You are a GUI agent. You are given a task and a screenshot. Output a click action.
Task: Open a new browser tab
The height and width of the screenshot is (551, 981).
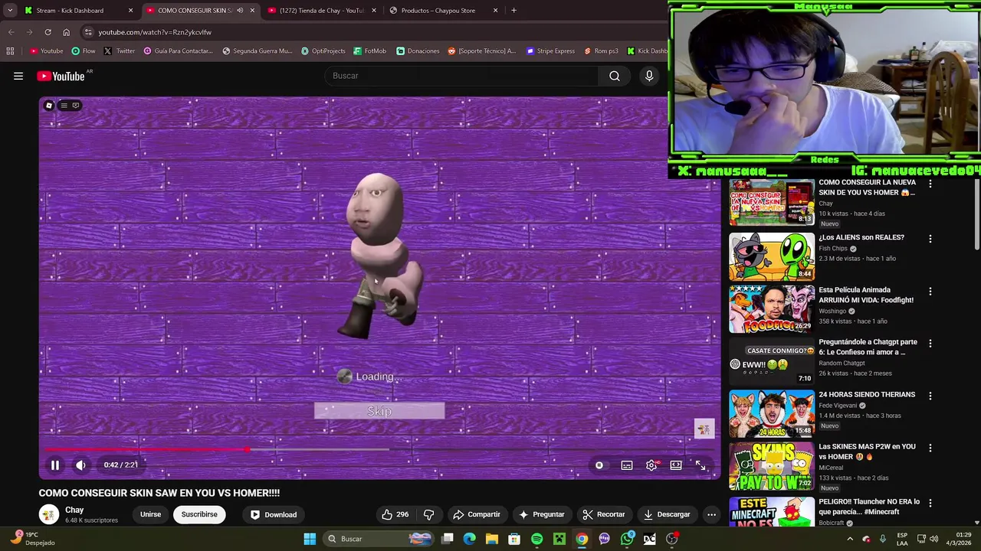coord(513,11)
